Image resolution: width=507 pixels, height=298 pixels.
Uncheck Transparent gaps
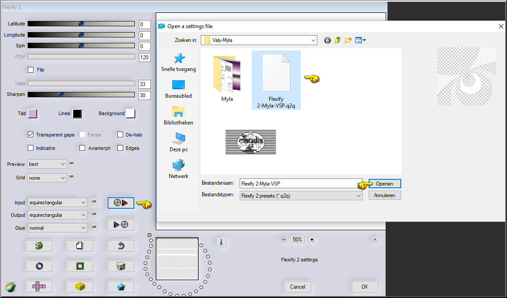coord(31,135)
